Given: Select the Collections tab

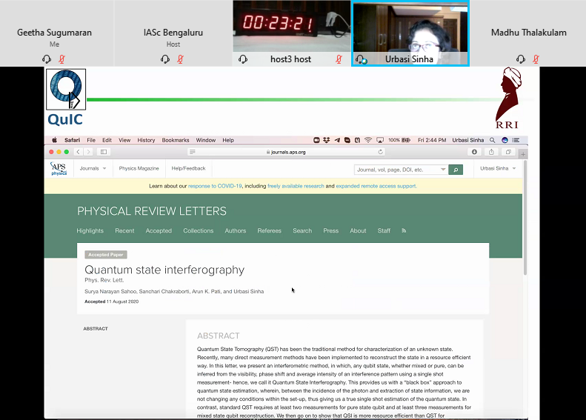Looking at the screenshot, I should pos(198,231).
